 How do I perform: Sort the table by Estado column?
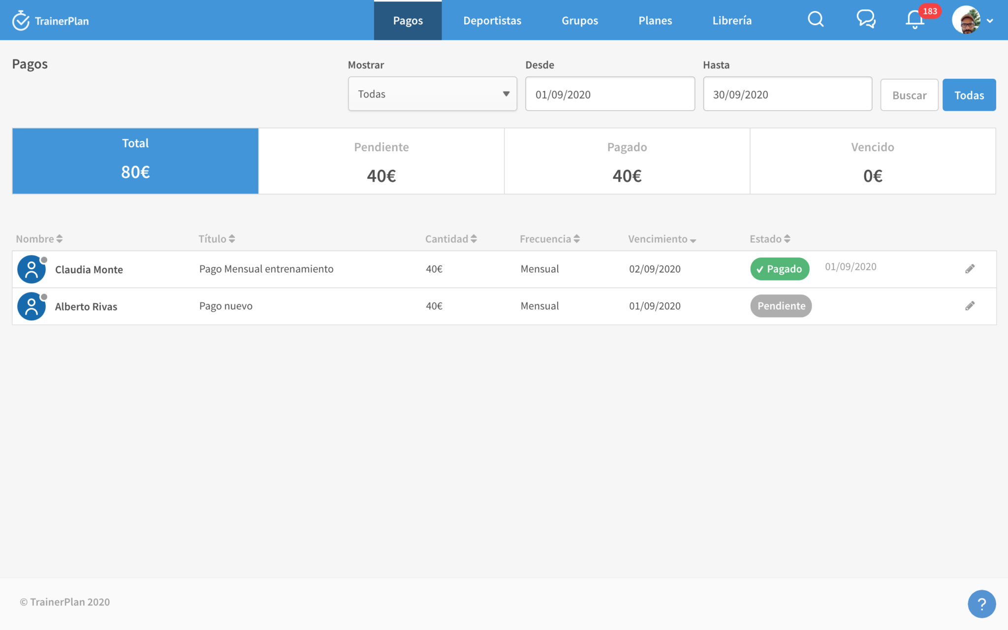point(788,239)
